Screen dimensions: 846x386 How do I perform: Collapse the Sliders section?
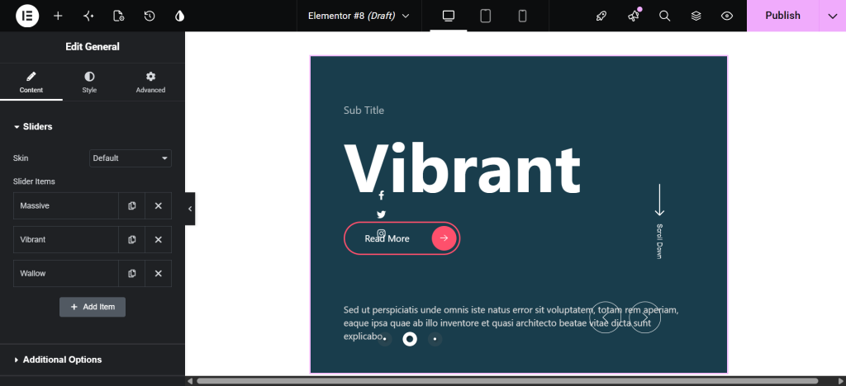point(33,126)
